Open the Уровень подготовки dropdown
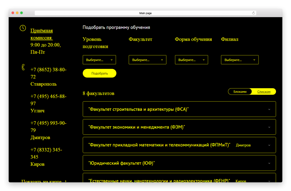 [x=99, y=60]
